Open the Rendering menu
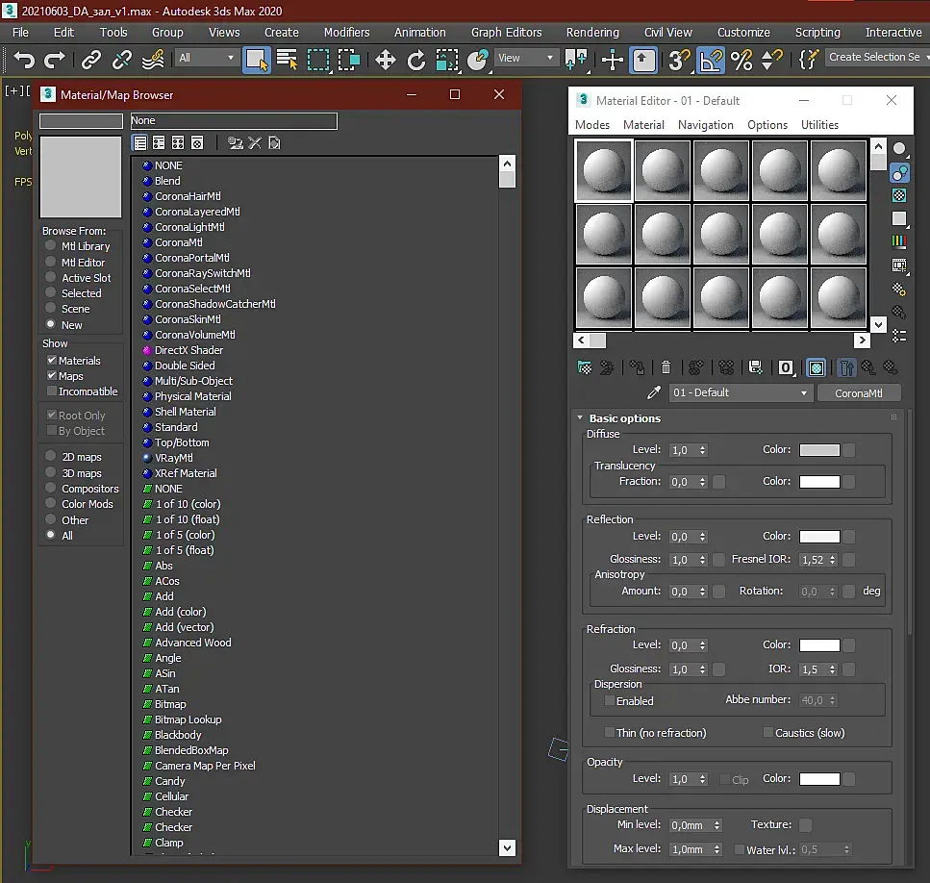The height and width of the screenshot is (883, 930). pyautogui.click(x=591, y=32)
